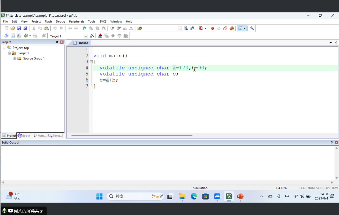
Task: Open the debug session dropdown arrow
Action: pyautogui.click(x=205, y=28)
